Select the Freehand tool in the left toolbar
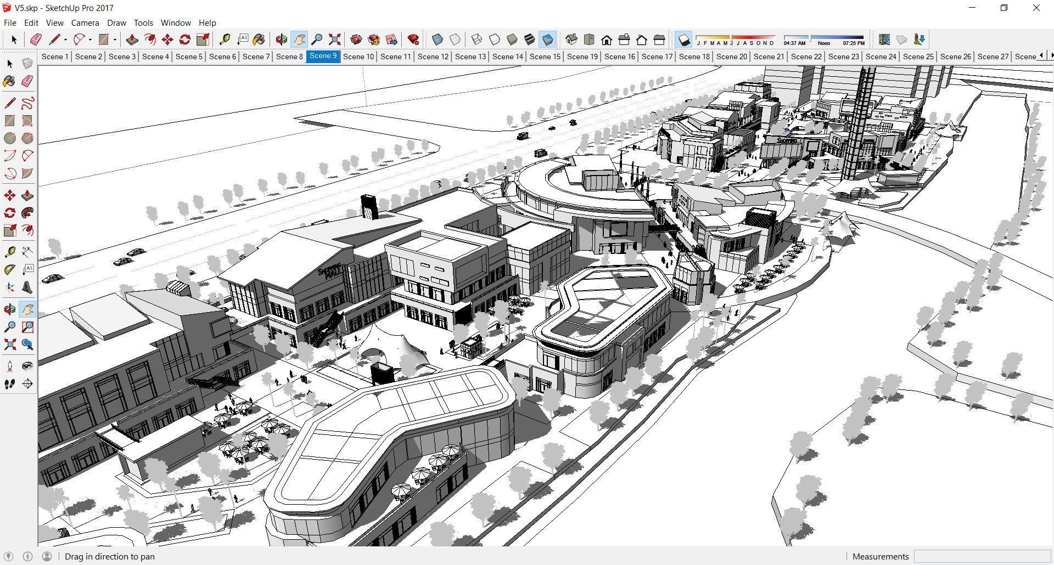This screenshot has height=565, width=1054. [x=27, y=103]
